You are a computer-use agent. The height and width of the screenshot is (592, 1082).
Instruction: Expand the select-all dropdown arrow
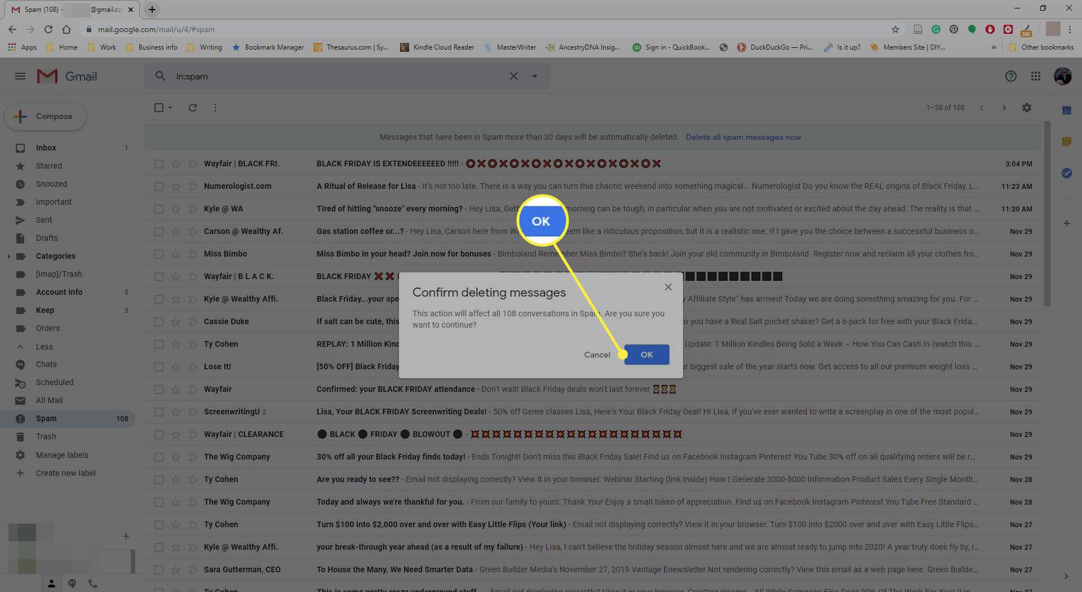170,108
